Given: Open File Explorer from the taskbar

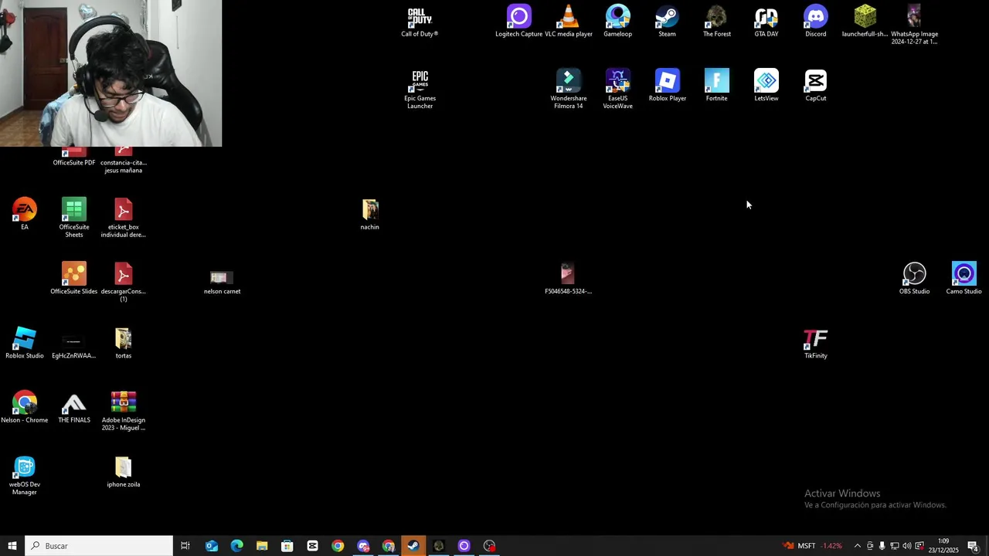Looking at the screenshot, I should [x=262, y=546].
